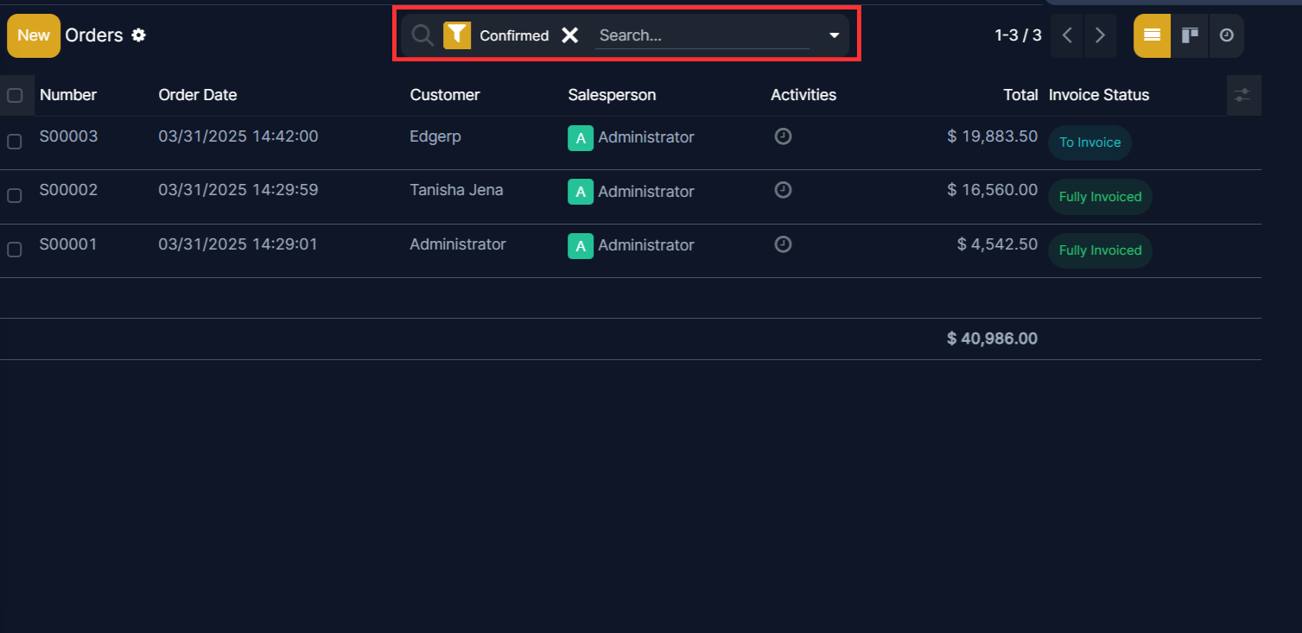Go to previous page of orders
Viewport: 1302px width, 633px height.
click(x=1067, y=35)
